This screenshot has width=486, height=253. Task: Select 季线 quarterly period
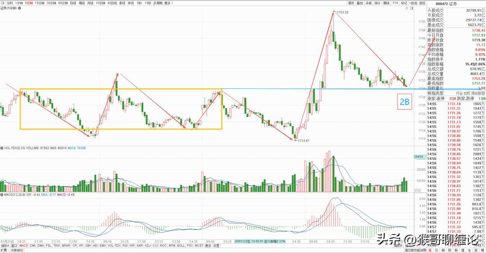point(122,3)
